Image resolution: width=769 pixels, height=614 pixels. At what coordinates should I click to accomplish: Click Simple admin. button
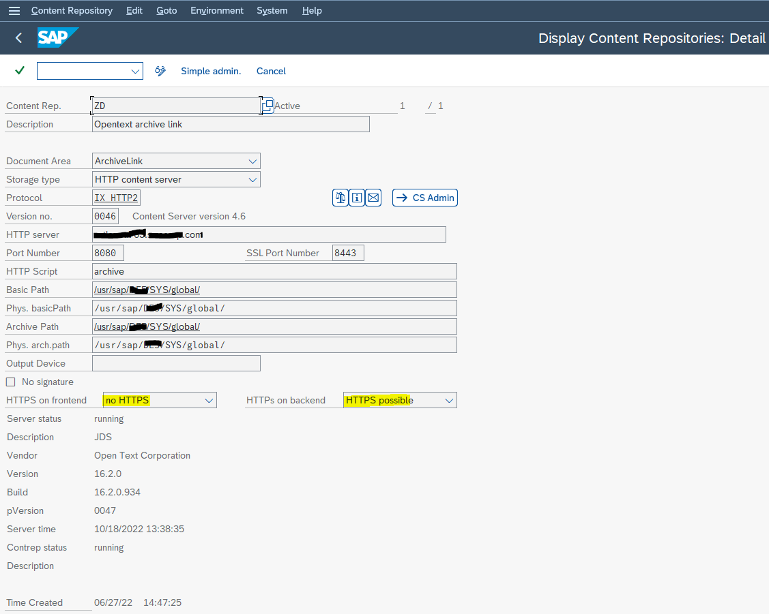(211, 71)
